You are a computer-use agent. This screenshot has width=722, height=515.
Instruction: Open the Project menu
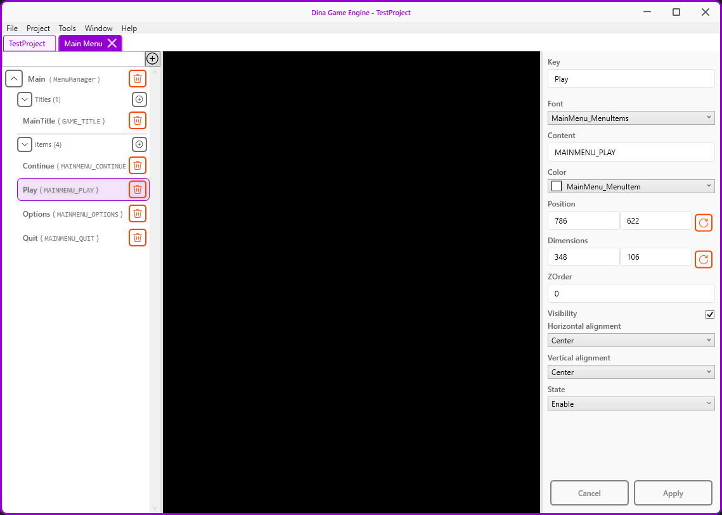point(38,28)
